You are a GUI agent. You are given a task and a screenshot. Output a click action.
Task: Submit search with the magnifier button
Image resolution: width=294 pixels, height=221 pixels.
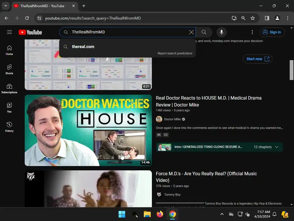tap(204, 32)
